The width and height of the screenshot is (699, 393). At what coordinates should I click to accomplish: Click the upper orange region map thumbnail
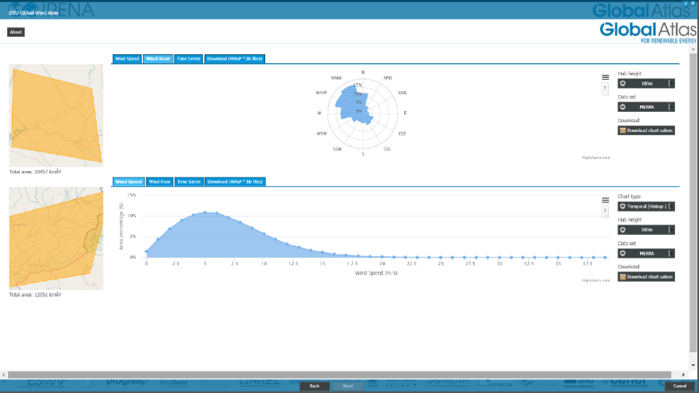56,115
